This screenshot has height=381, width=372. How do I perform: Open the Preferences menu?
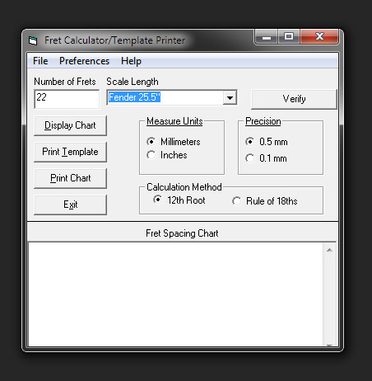click(x=84, y=61)
